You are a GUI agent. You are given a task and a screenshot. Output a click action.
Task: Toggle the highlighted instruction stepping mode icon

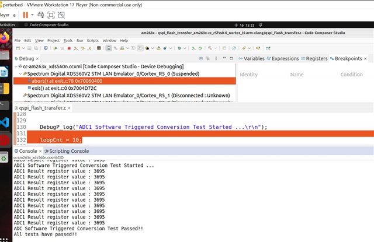point(109,48)
